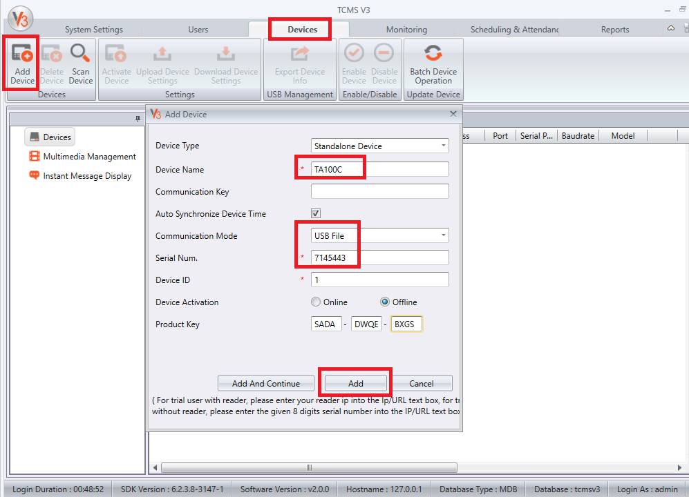Click the Upload Device Settings icon
Image resolution: width=689 pixels, height=497 pixels.
click(162, 54)
